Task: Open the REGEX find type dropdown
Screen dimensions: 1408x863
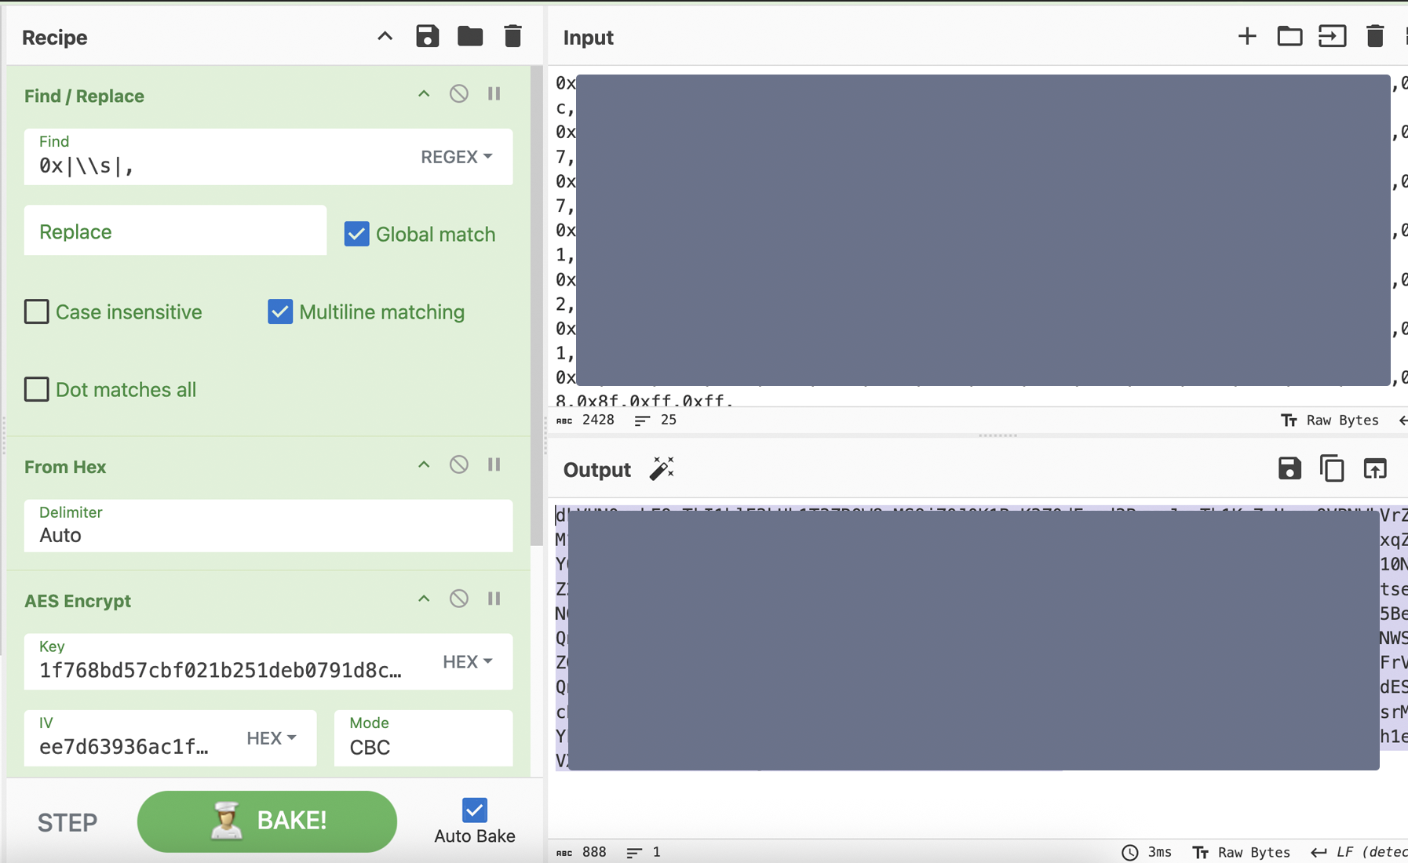Action: [x=457, y=157]
